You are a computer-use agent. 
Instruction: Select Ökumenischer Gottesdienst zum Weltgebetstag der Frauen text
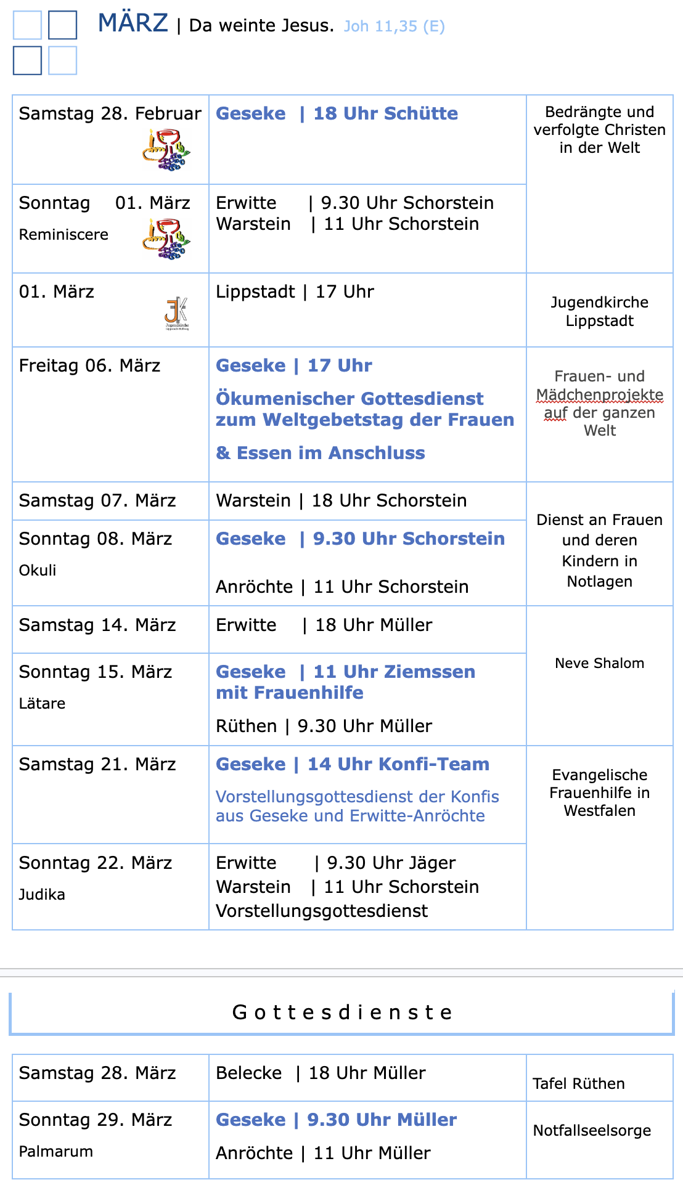coord(364,409)
